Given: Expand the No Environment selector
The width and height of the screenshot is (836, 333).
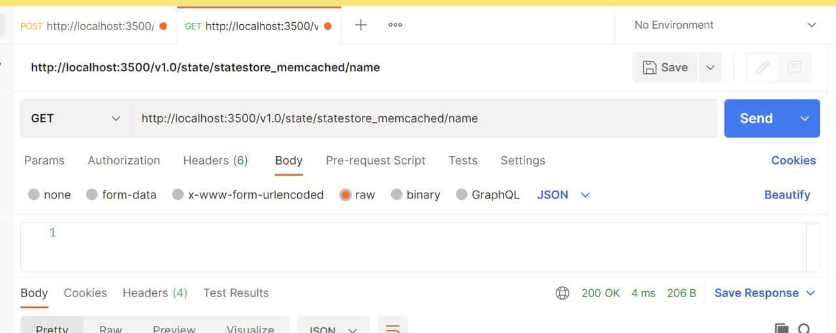Looking at the screenshot, I should tap(725, 25).
